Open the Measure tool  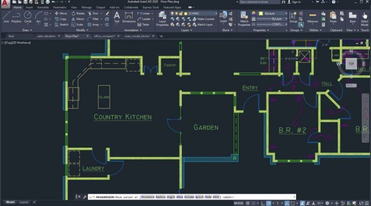[x=312, y=17]
